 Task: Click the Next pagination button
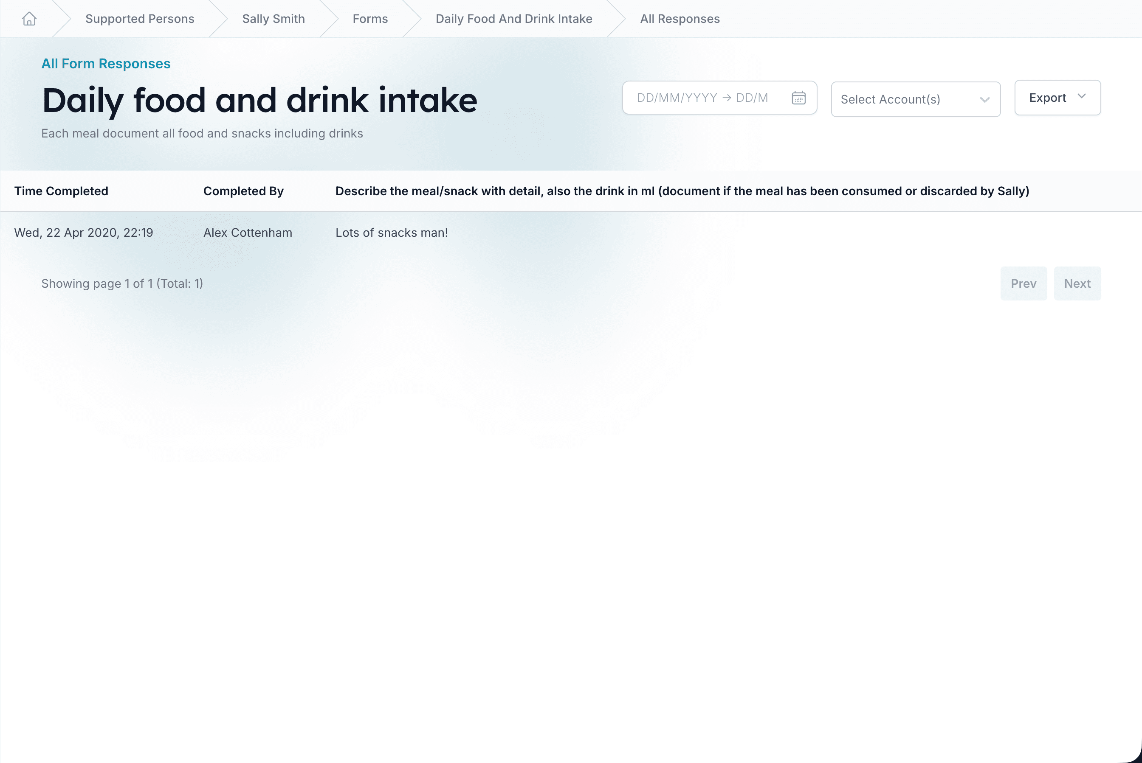click(x=1077, y=283)
